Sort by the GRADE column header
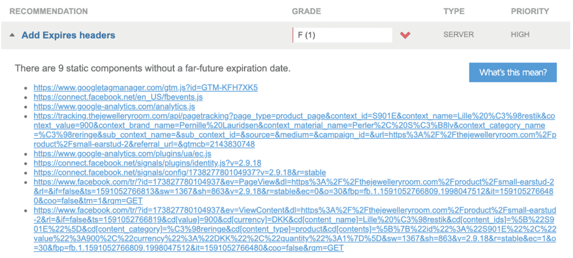This screenshot has width=573, height=258. [x=306, y=11]
